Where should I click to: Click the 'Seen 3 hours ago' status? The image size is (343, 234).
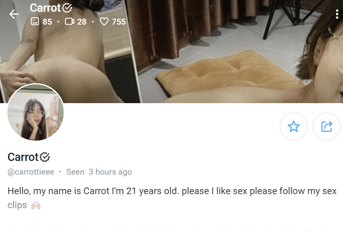tap(99, 172)
